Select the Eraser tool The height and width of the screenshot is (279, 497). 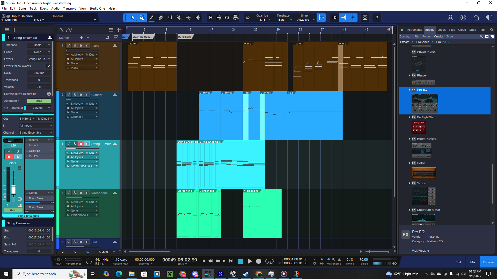pyautogui.click(x=161, y=18)
